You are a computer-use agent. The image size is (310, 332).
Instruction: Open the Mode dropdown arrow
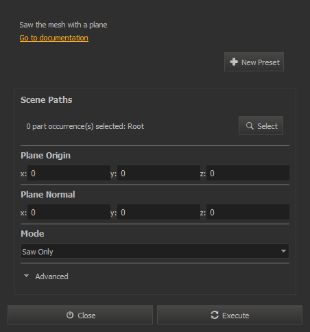click(283, 251)
